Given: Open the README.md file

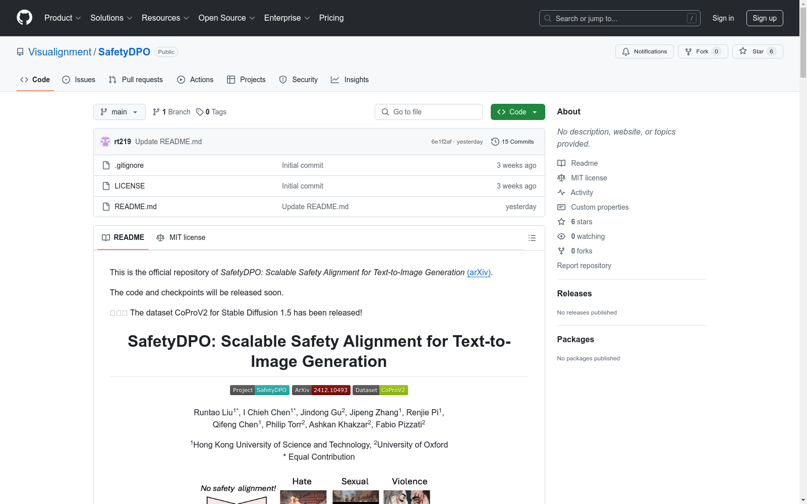Looking at the screenshot, I should (x=136, y=207).
